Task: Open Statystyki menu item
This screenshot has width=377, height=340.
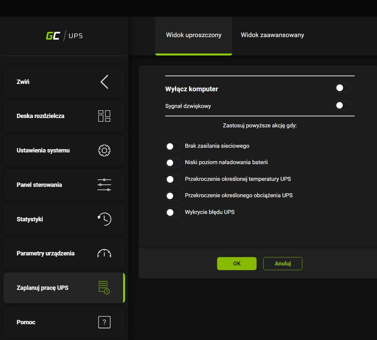Action: pos(64,219)
